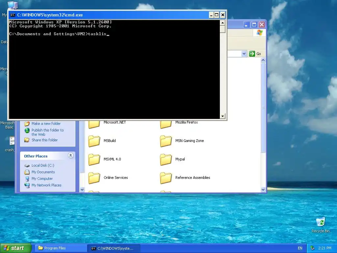Go to My Documents link

click(x=43, y=172)
